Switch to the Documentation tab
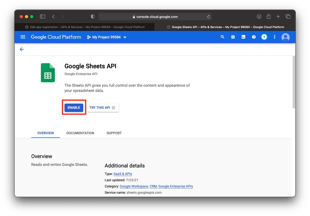 (x=80, y=133)
